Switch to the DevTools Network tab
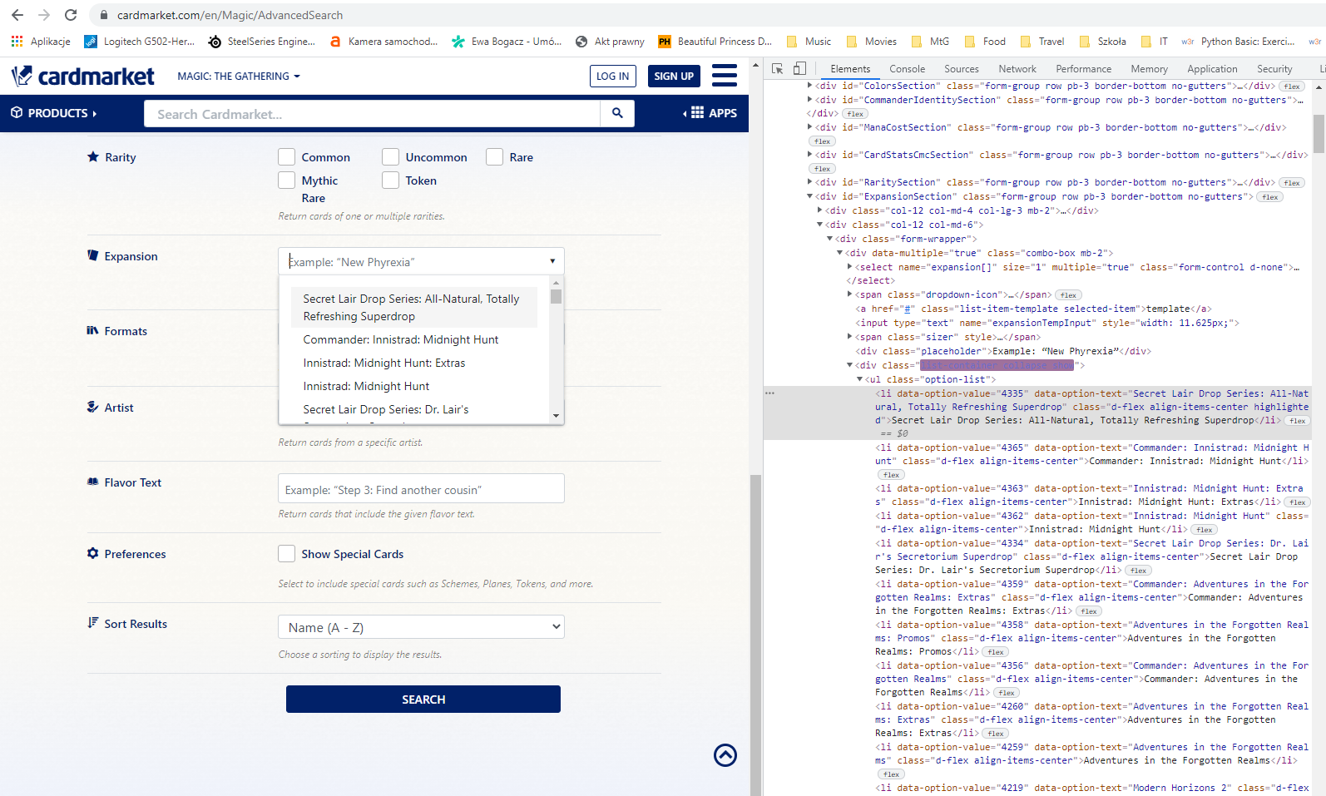The width and height of the screenshot is (1326, 796). point(1017,69)
